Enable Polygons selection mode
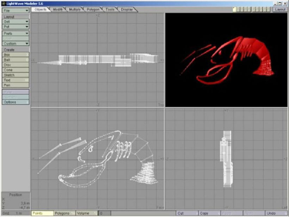 (64, 213)
